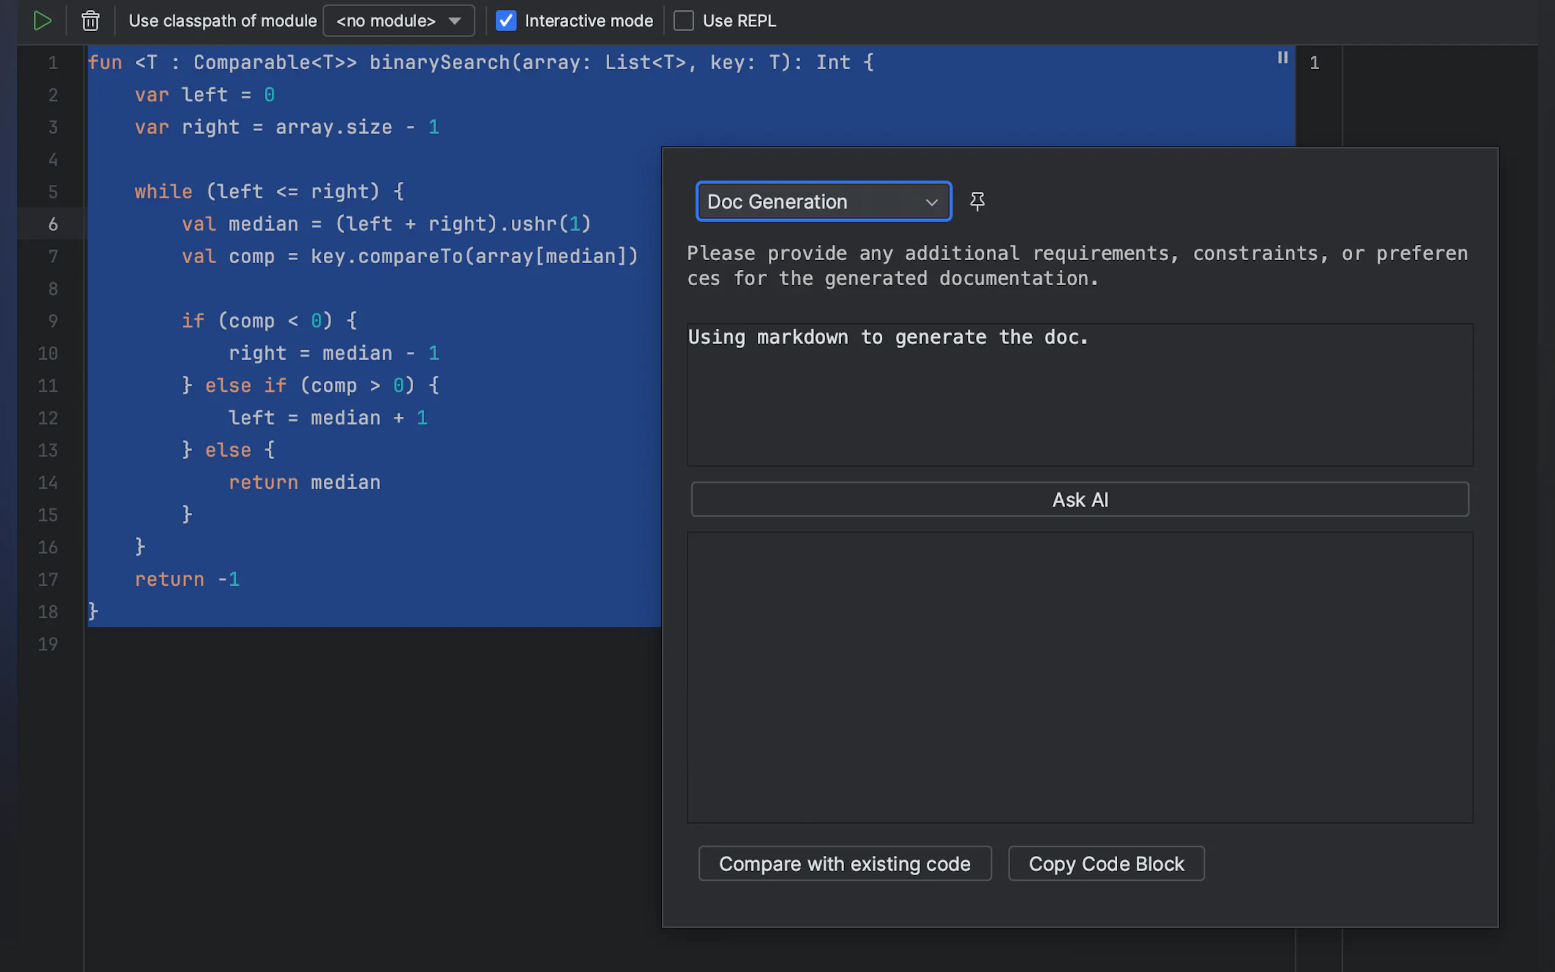1555x972 pixels.
Task: Place cursor on binarySearch function name
Action: coord(440,62)
